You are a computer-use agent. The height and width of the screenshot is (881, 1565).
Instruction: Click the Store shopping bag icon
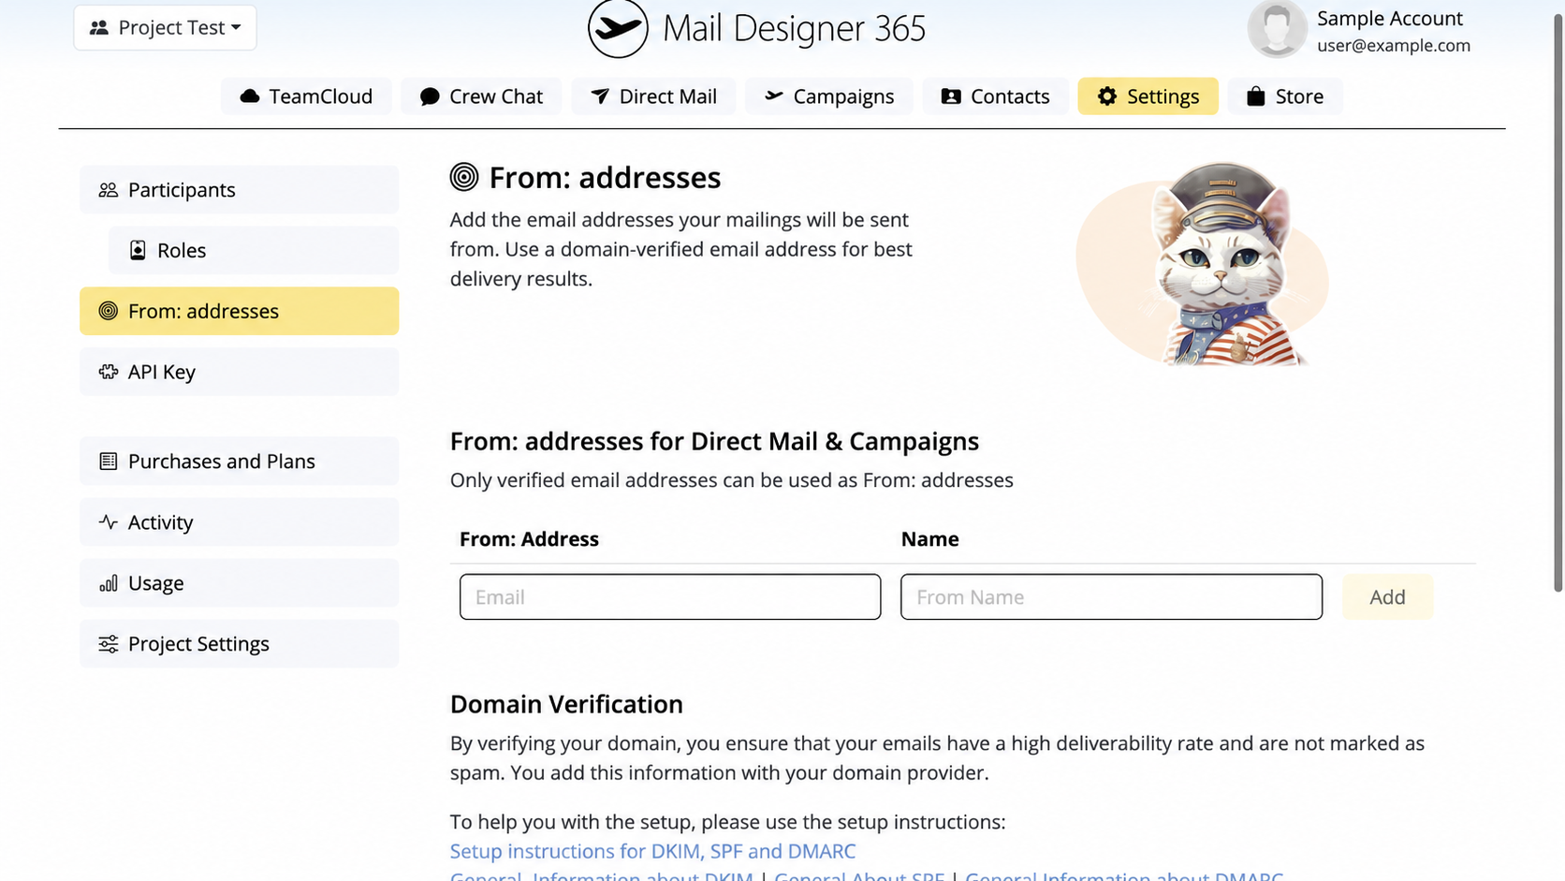1256,96
